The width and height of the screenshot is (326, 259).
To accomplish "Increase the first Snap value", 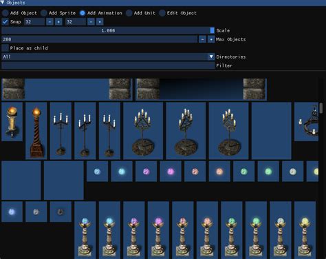I will tap(58, 22).
